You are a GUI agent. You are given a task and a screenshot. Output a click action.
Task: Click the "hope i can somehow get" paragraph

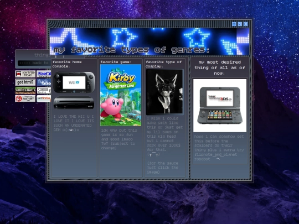(219, 148)
